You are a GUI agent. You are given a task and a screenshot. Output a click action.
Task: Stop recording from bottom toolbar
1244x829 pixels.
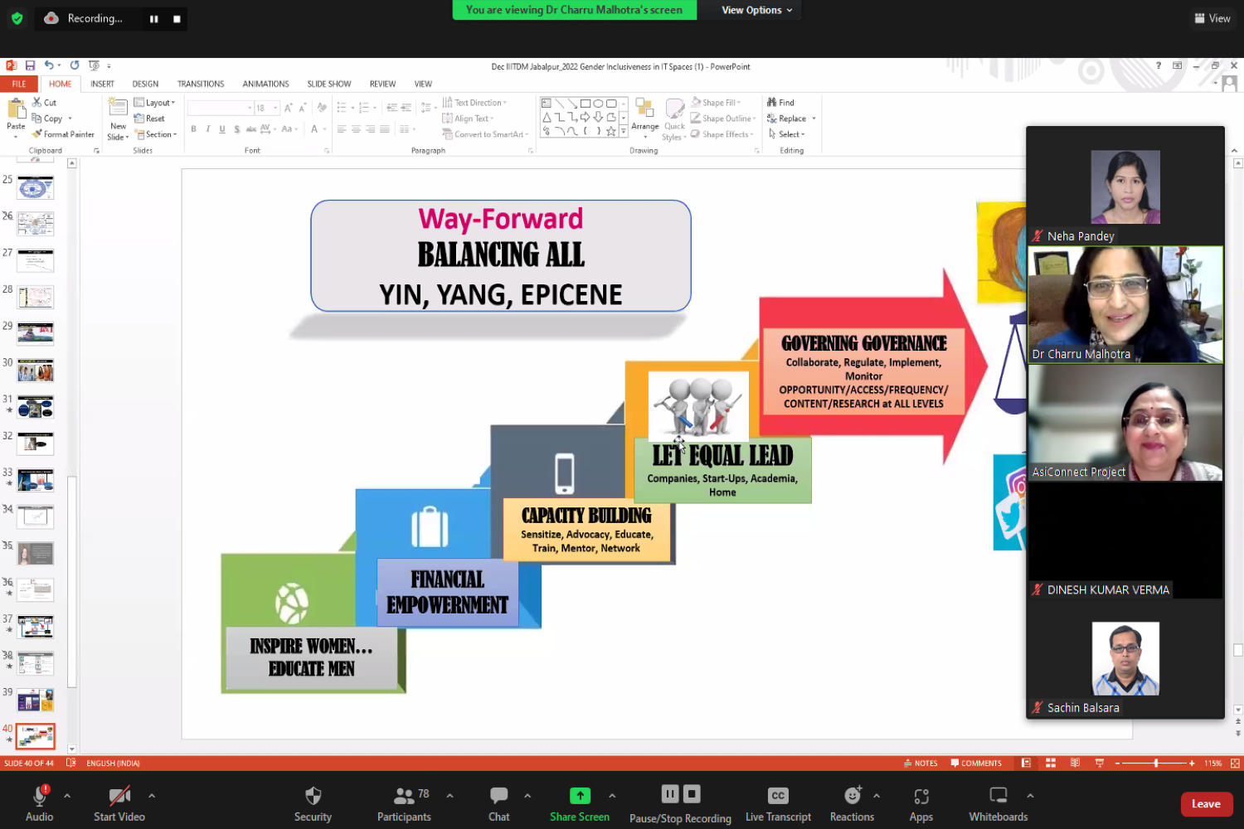[x=692, y=794]
